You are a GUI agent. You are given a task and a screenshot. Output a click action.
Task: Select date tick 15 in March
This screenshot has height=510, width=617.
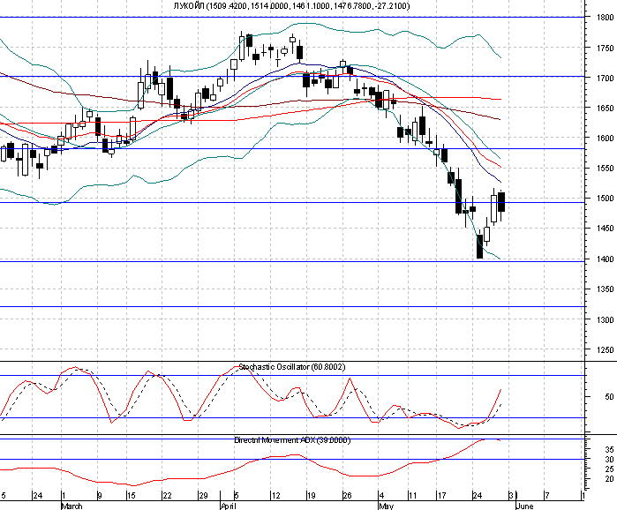pyautogui.click(x=131, y=496)
